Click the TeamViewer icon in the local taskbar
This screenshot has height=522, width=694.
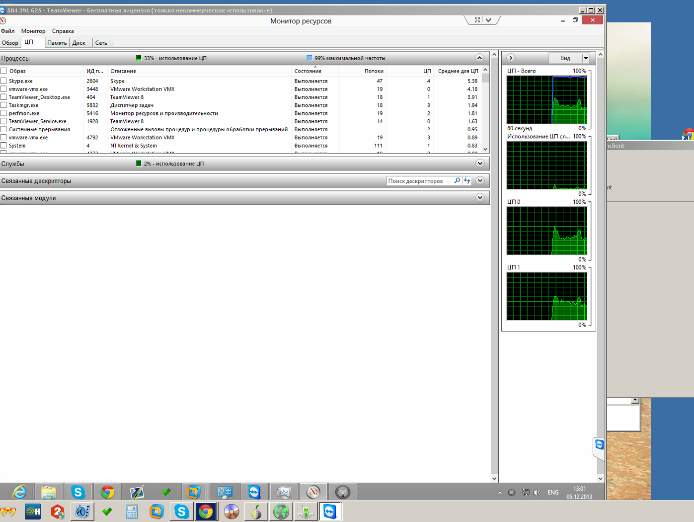[x=330, y=511]
